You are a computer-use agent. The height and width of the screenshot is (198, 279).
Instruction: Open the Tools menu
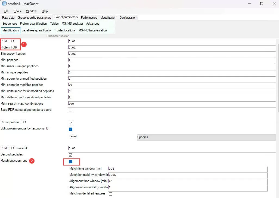(17, 11)
